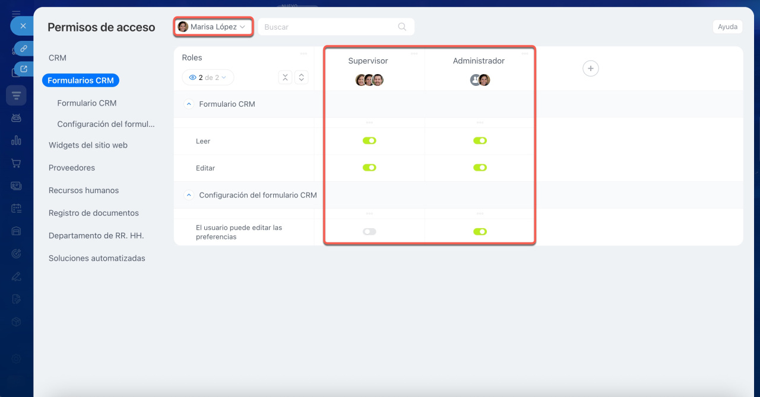Open Supervisor's Configuración section dots menu

point(369,213)
